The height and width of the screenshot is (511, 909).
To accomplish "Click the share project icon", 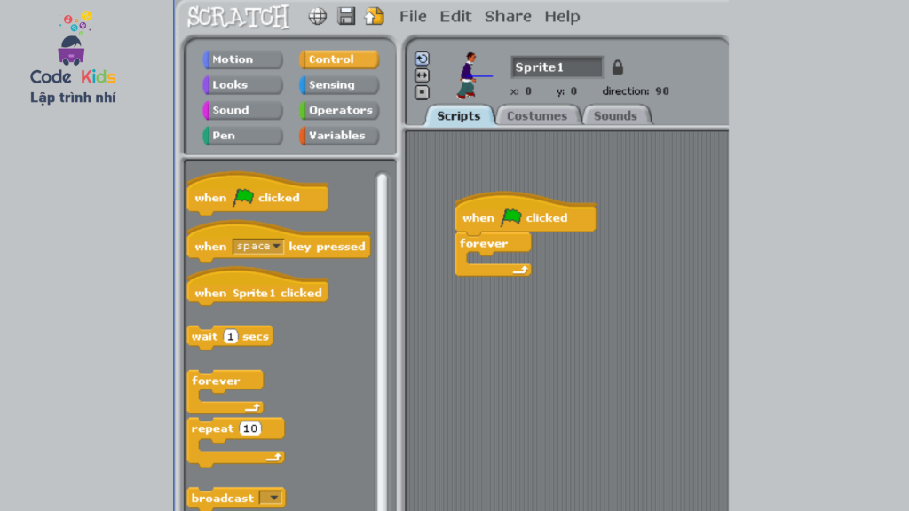I will tap(375, 16).
